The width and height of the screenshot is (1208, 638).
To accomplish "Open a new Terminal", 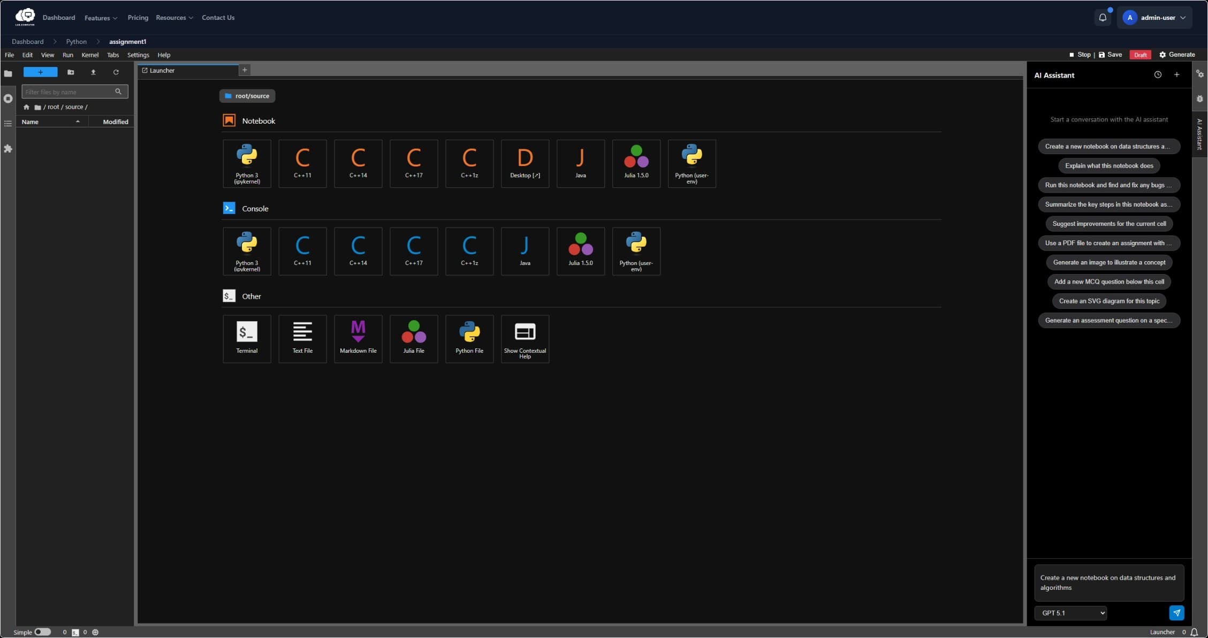I will click(x=247, y=339).
